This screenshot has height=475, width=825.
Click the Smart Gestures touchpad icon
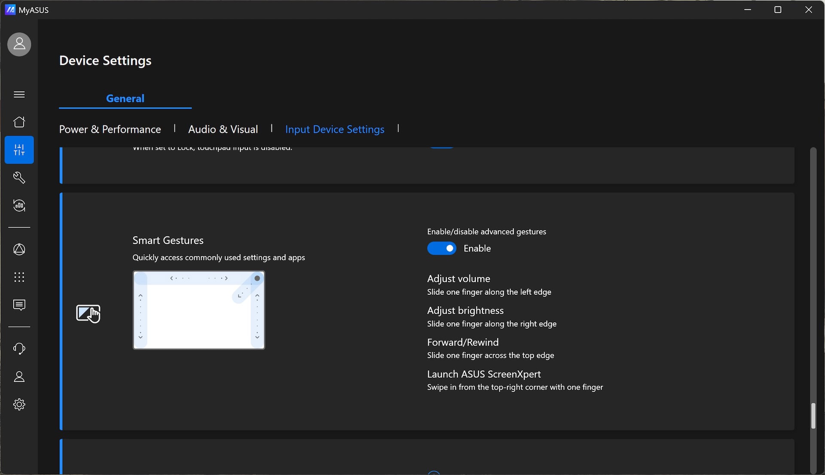[88, 314]
